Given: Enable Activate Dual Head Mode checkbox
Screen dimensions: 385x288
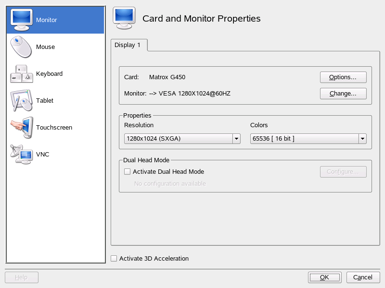Looking at the screenshot, I should coord(127,172).
